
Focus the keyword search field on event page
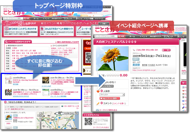tap(106, 36)
